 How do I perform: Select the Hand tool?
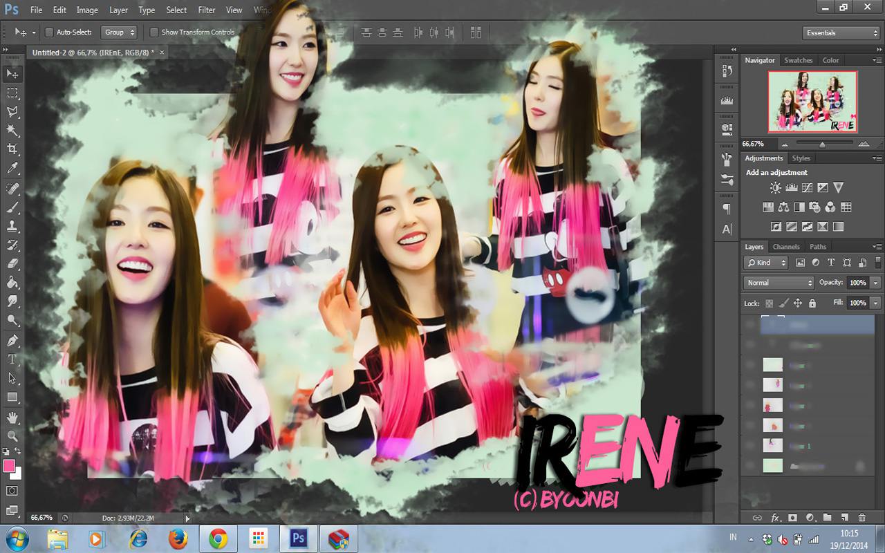[12, 418]
